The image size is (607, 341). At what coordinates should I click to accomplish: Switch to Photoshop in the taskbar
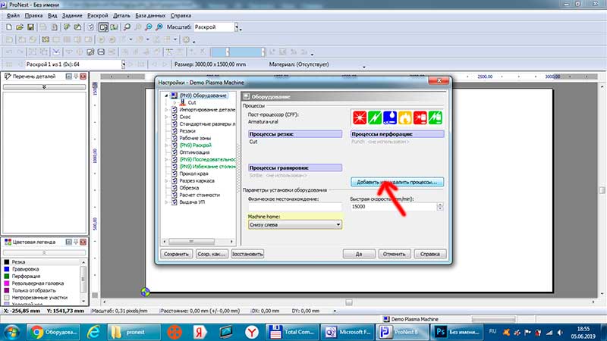point(458,332)
